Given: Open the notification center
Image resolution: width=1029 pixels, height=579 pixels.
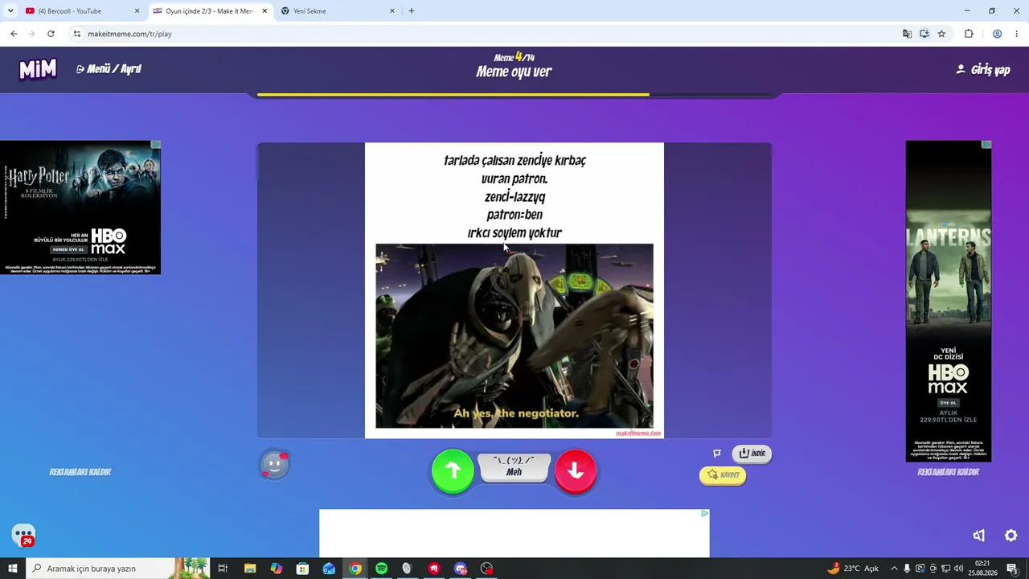Looking at the screenshot, I should (1012, 569).
